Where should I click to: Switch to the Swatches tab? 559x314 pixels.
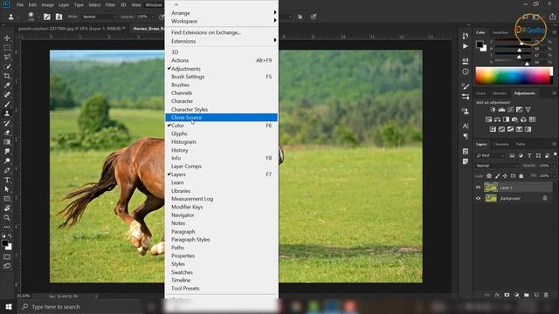[x=500, y=32]
